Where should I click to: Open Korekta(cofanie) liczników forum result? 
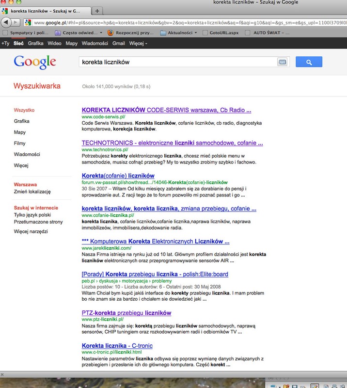pos(118,176)
